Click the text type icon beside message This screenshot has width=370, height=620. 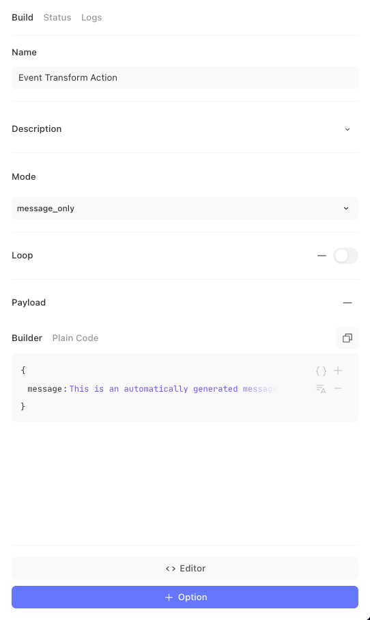(x=321, y=389)
